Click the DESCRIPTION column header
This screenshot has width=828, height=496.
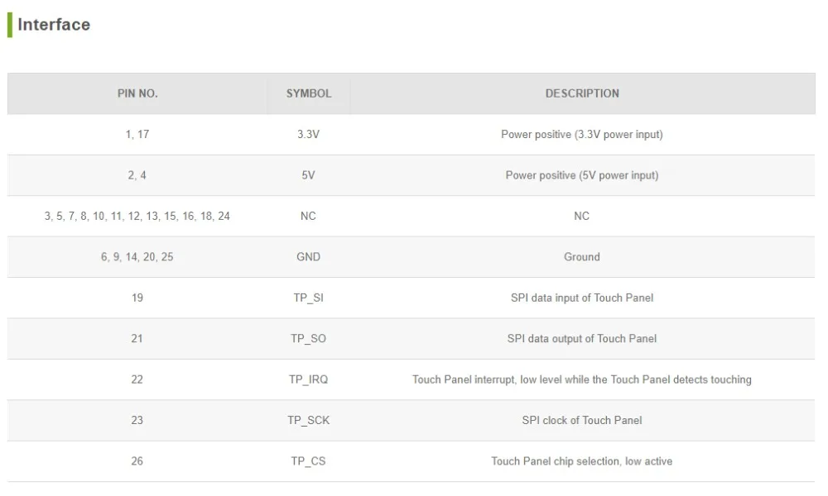point(582,93)
